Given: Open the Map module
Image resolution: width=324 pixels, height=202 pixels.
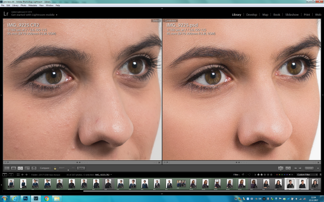Looking at the screenshot, I should tap(265, 15).
